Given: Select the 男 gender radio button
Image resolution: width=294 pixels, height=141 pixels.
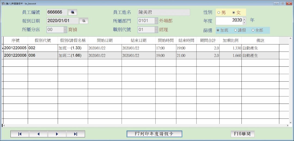Looking at the screenshot, I should tap(219, 13).
